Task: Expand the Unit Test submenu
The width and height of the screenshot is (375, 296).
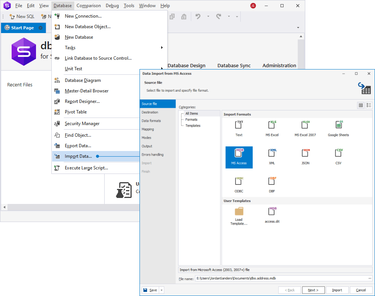Action: [x=109, y=69]
